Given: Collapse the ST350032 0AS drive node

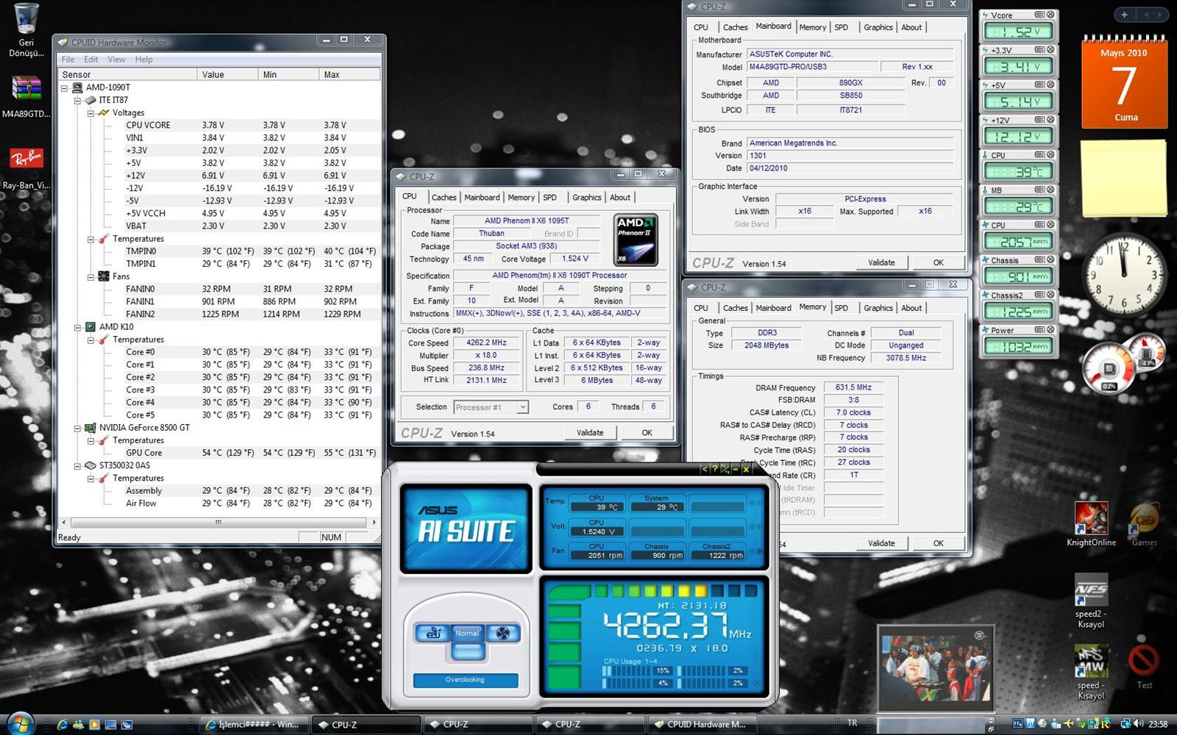Looking at the screenshot, I should 77,466.
